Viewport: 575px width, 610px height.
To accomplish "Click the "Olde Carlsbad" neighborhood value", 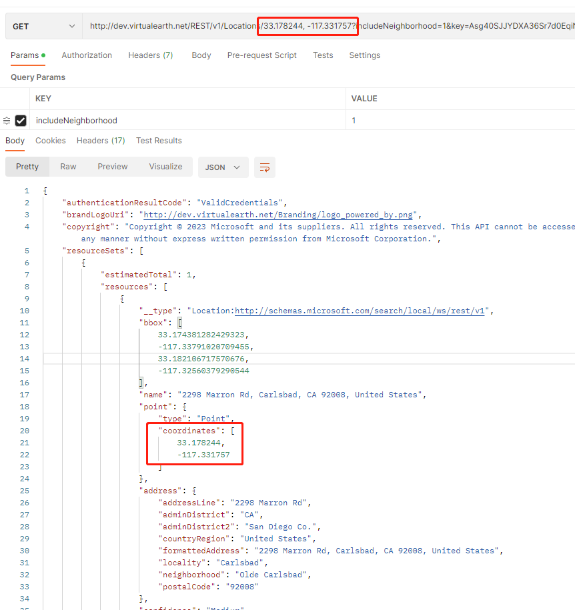I will 271,575.
